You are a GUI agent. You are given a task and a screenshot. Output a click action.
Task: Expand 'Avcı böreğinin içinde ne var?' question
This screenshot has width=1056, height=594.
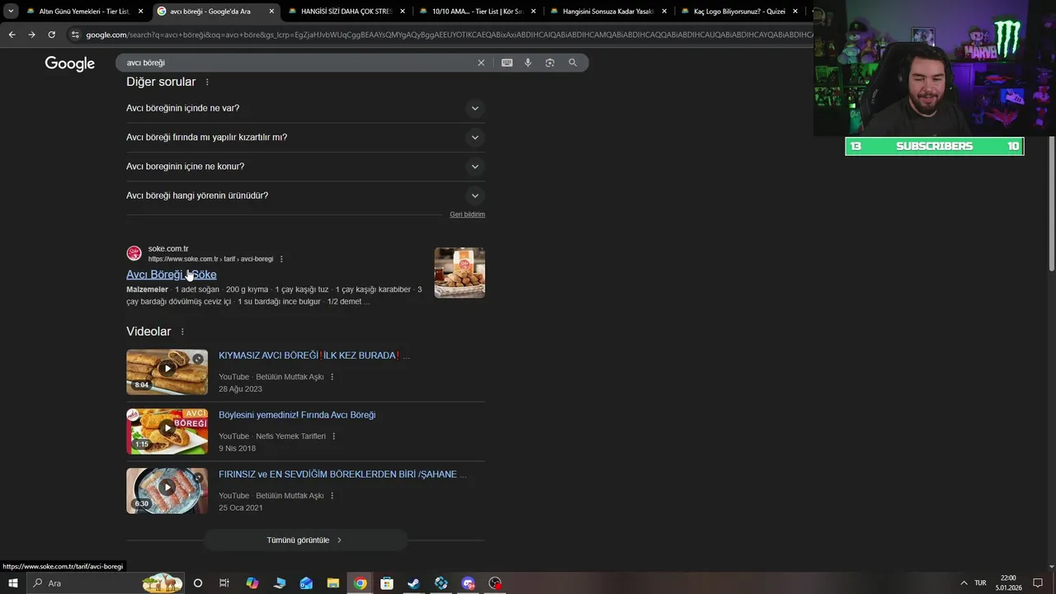305,108
